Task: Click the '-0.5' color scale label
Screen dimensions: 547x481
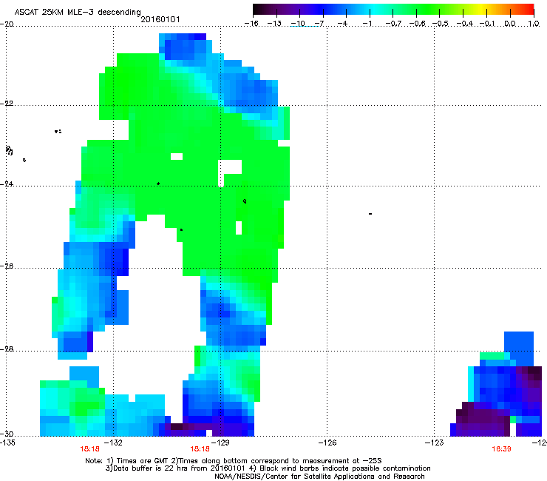Action: click(441, 24)
